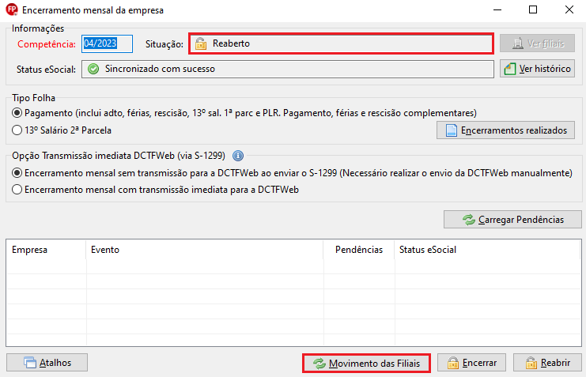This screenshot has width=586, height=377.
Task: Select Pagamento payroll type radio button
Action: coord(17,113)
